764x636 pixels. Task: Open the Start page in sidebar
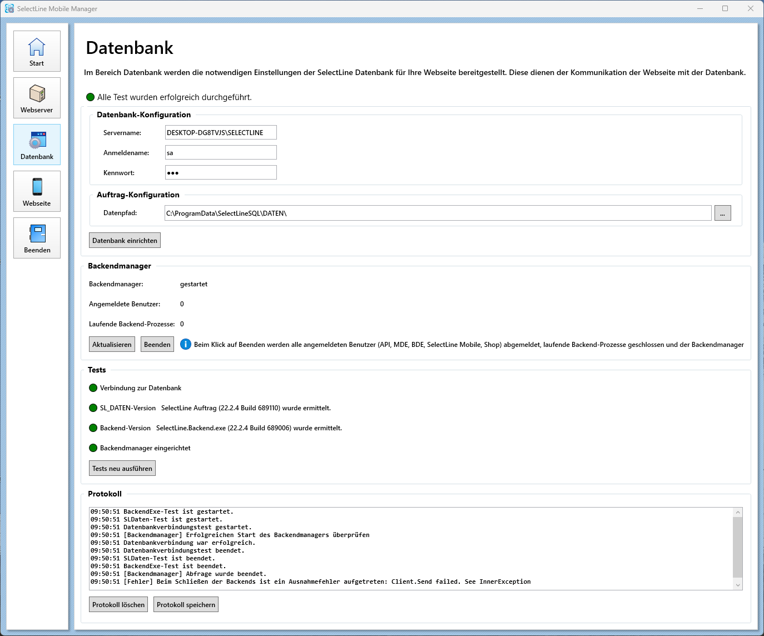37,51
